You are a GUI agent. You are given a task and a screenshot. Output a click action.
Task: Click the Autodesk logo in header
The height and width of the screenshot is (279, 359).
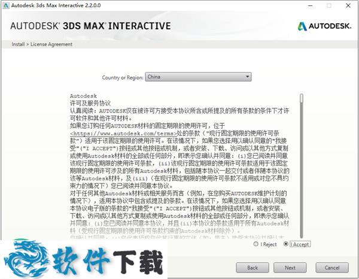click(x=324, y=26)
